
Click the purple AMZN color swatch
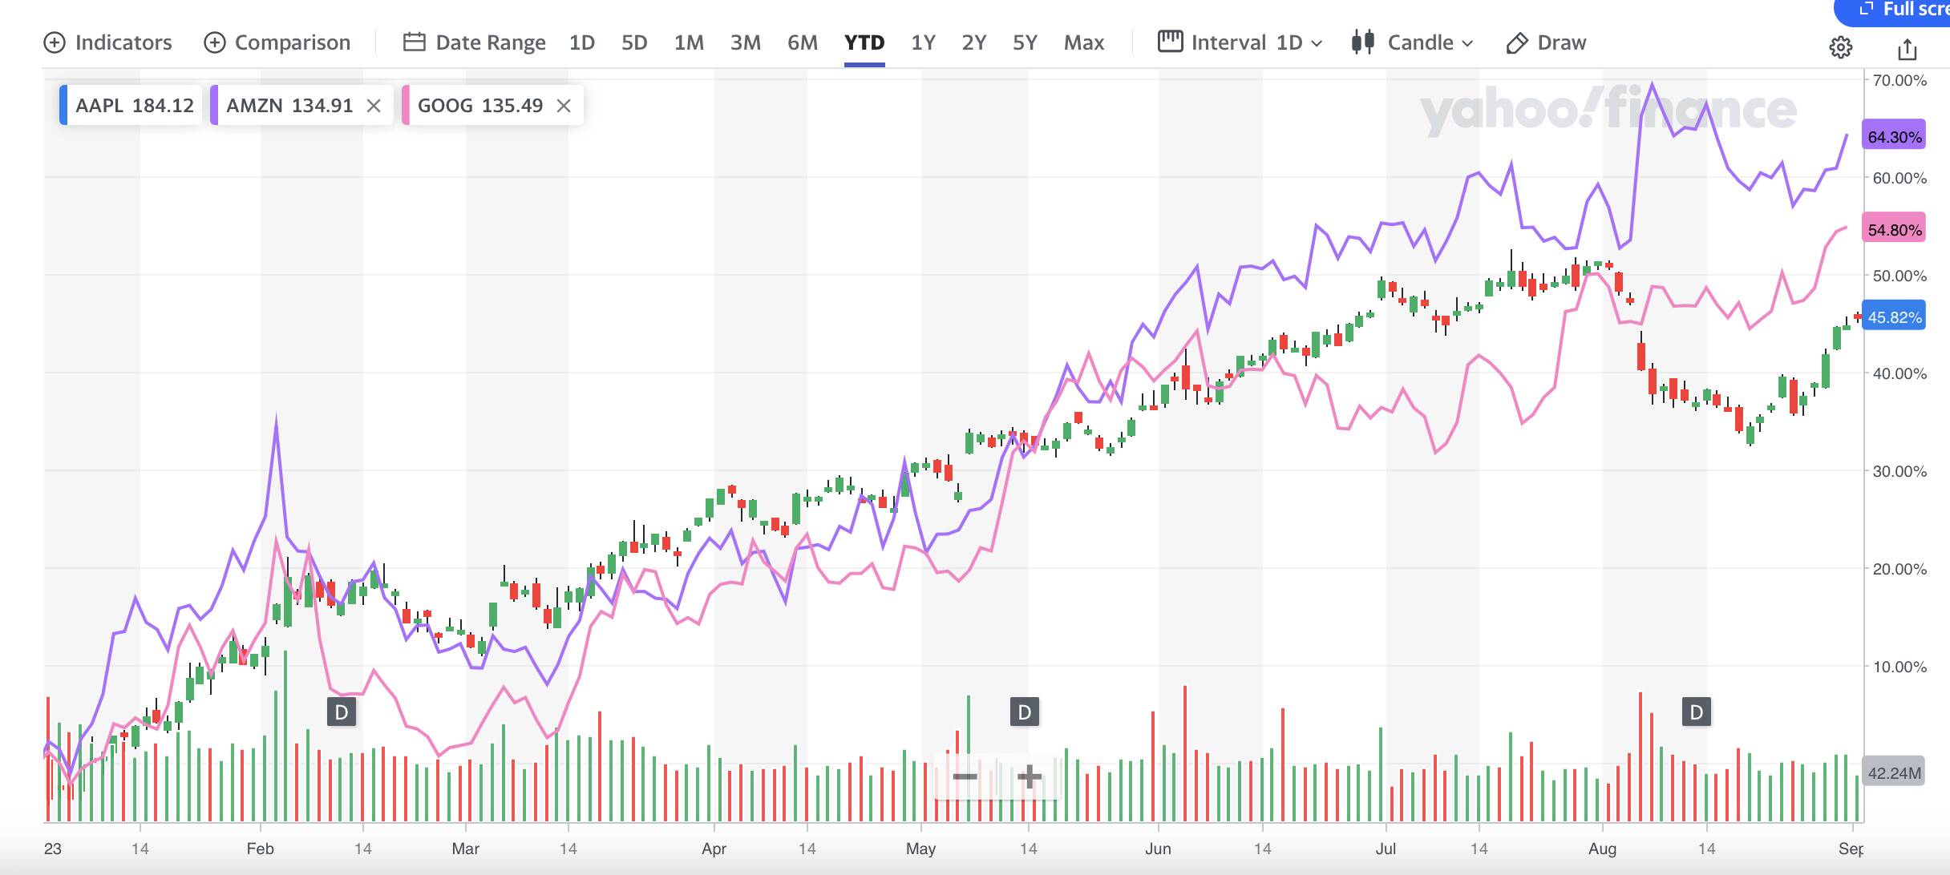pyautogui.click(x=214, y=106)
